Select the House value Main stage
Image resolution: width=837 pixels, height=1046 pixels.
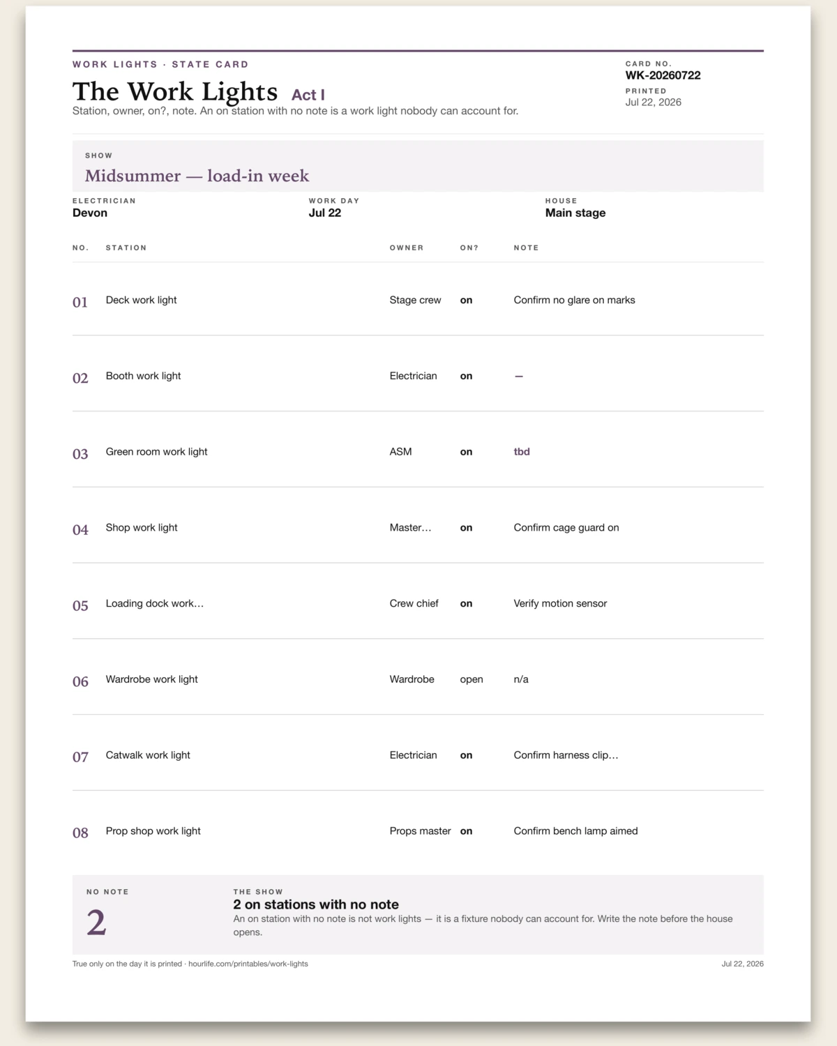click(575, 213)
